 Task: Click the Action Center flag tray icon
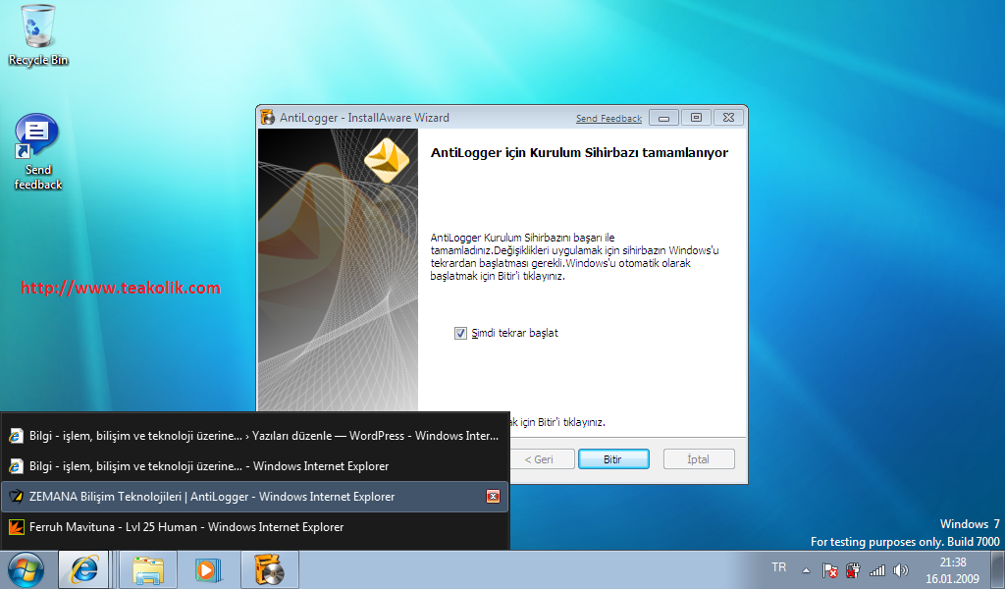click(x=830, y=569)
